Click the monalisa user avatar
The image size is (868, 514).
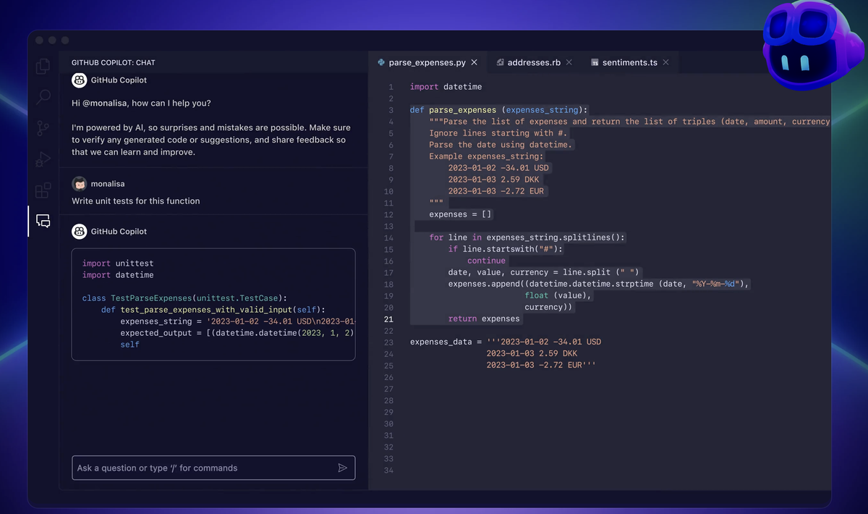click(x=80, y=184)
